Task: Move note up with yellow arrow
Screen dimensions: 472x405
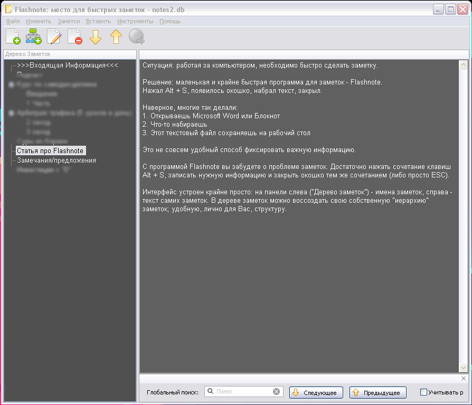Action: [116, 37]
